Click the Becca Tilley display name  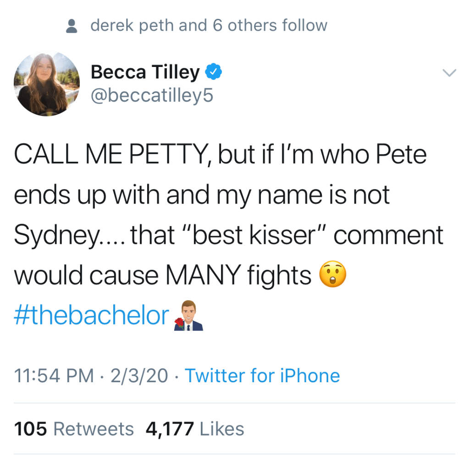[145, 72]
